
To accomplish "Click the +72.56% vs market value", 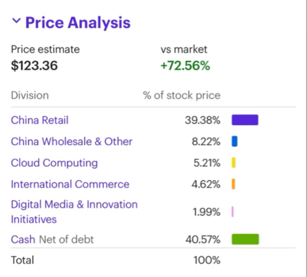I will click(x=185, y=66).
